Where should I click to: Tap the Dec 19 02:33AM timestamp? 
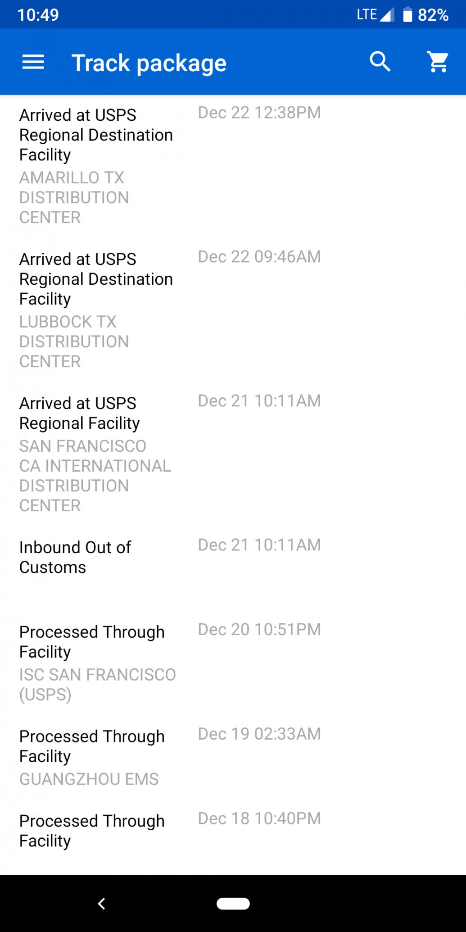259,734
